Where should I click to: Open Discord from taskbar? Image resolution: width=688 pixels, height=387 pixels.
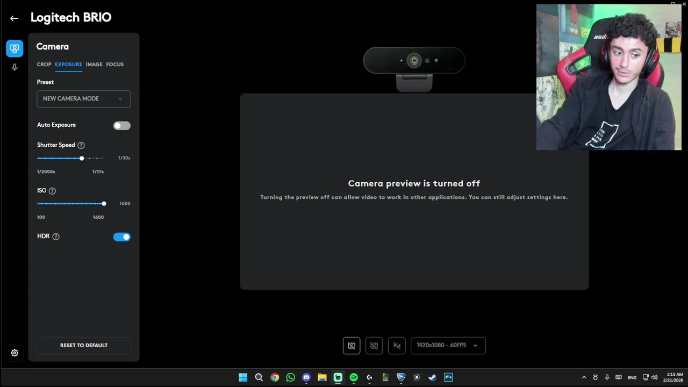coord(306,377)
